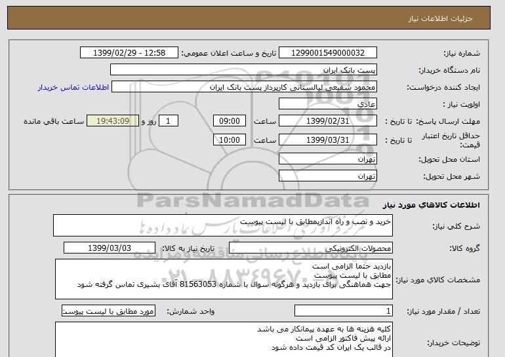Select the public announcement date field 1399/02/29 - 12:58

click(129, 53)
